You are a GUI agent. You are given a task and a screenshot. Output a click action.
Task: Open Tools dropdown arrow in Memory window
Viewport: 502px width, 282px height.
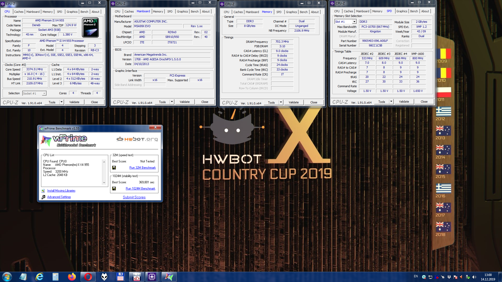click(x=281, y=102)
